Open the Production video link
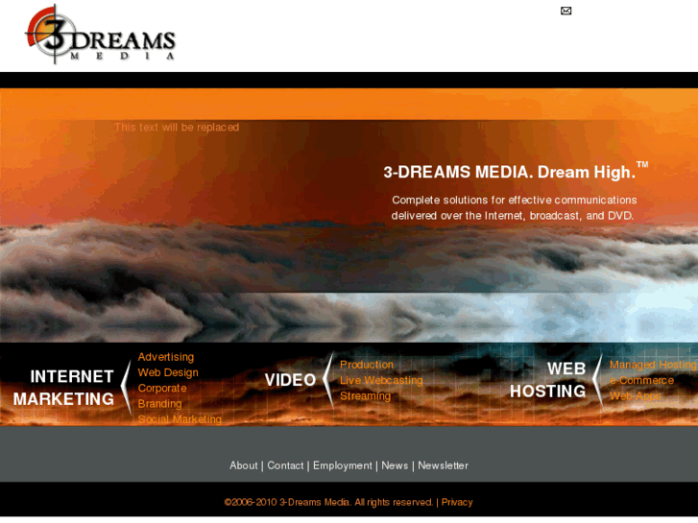 [367, 365]
